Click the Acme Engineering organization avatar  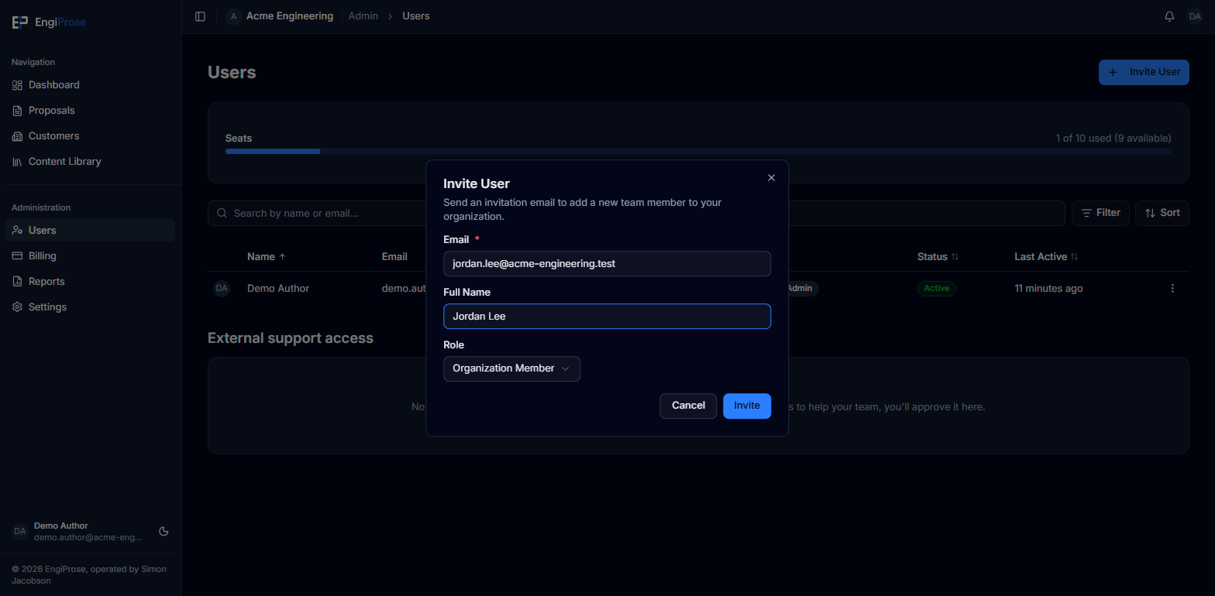(233, 16)
